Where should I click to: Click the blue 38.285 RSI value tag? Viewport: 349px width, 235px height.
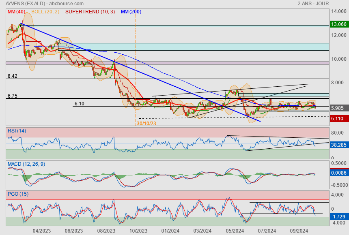point(339,145)
